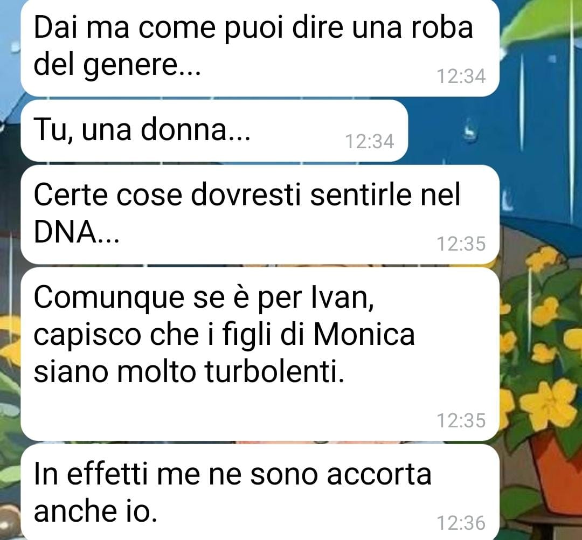Click the word "DNA..." in the third message
Screen dimensions: 582x540
pos(77,232)
